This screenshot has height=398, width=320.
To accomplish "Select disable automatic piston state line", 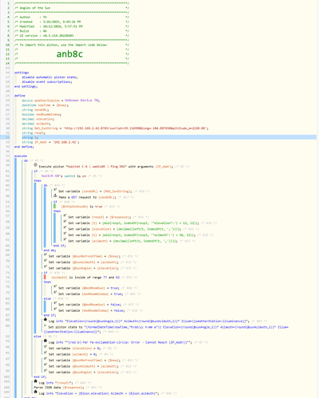I will tap(49, 77).
